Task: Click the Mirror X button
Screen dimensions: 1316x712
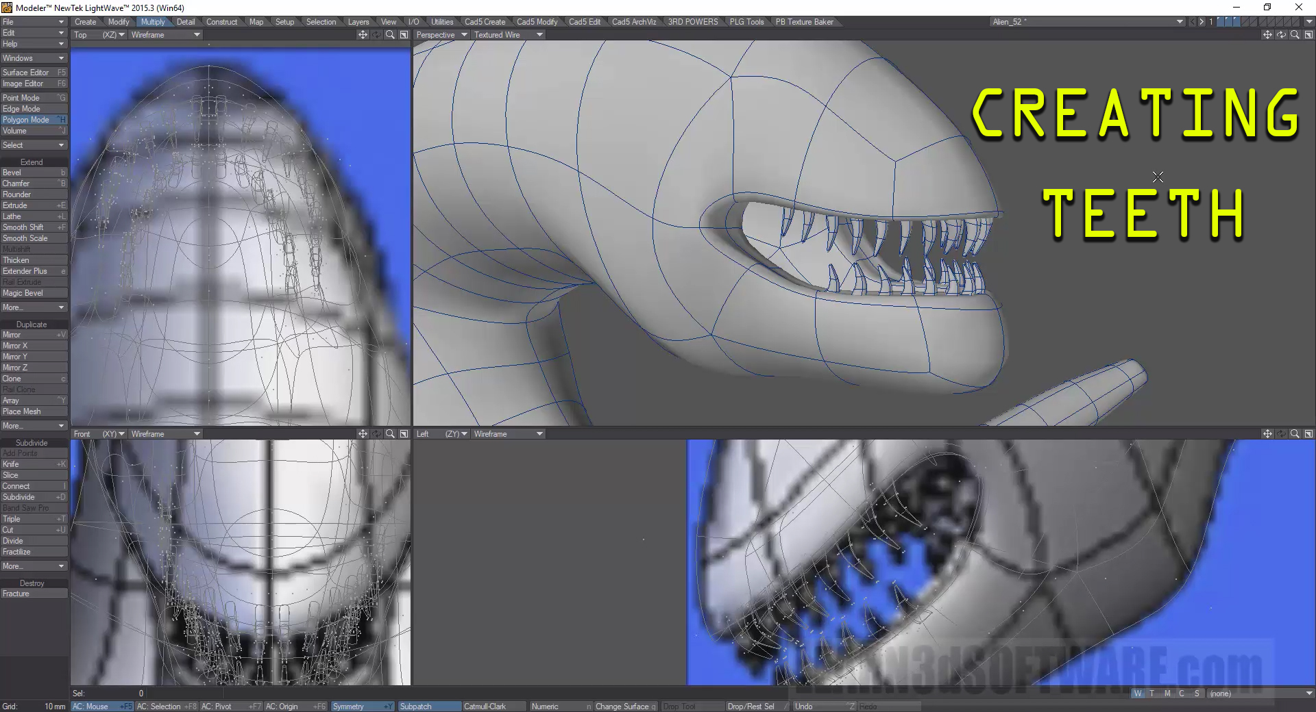Action: pos(27,345)
